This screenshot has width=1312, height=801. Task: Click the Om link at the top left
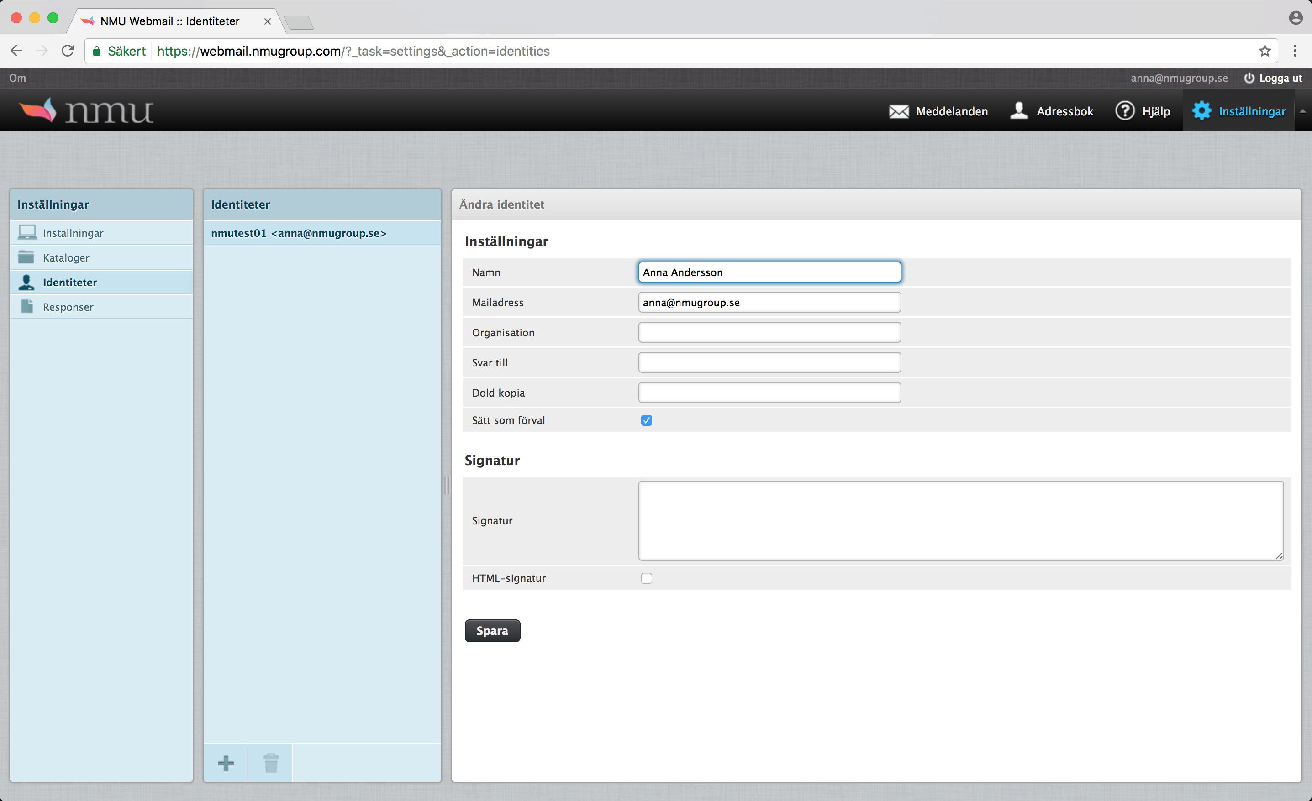coord(17,78)
